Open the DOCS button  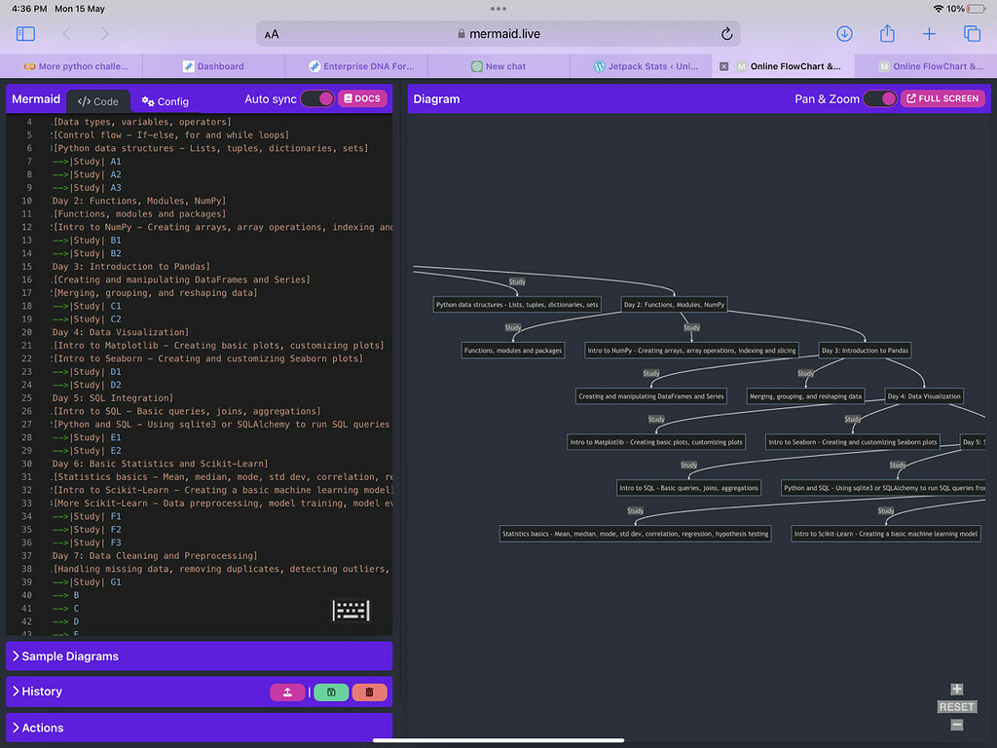tap(363, 98)
